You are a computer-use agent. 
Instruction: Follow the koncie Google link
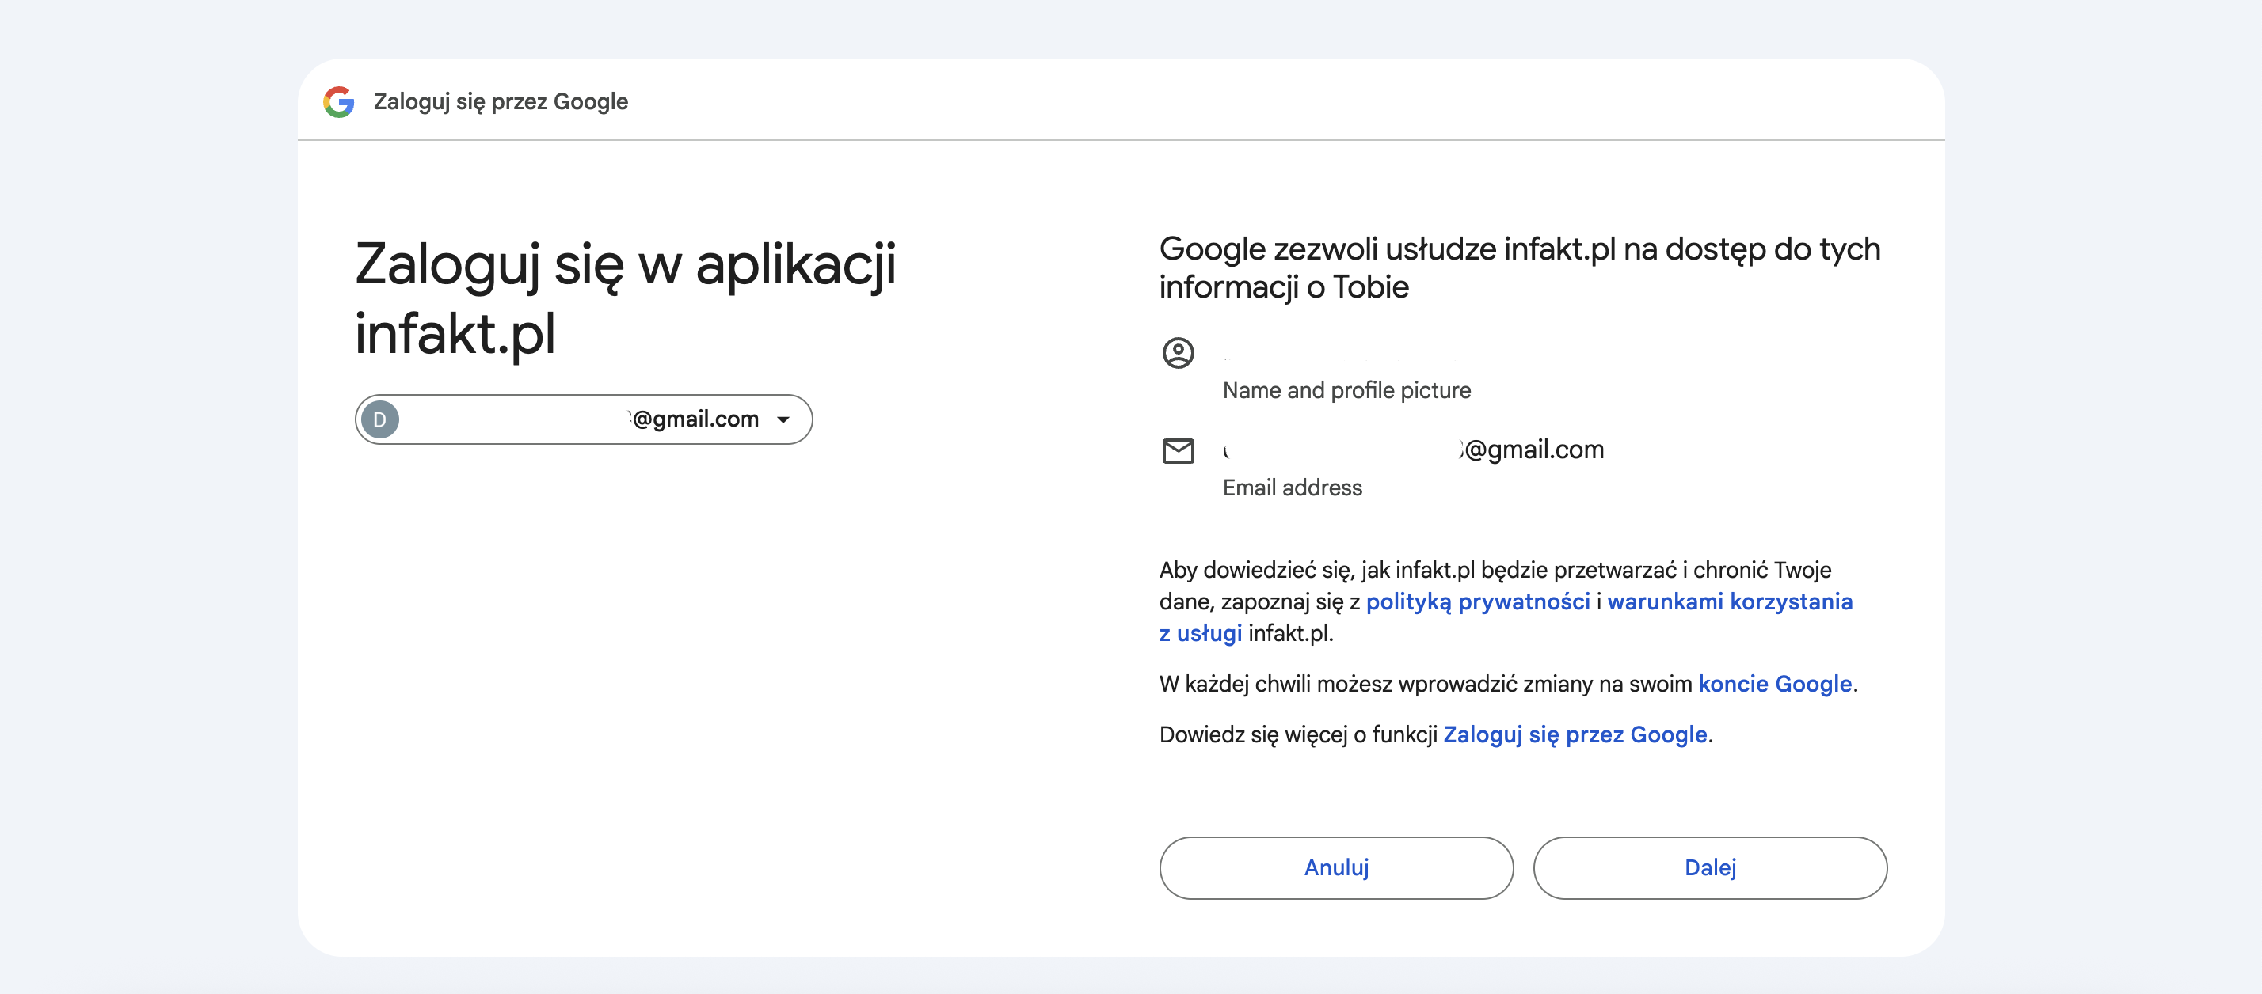pyautogui.click(x=1775, y=685)
